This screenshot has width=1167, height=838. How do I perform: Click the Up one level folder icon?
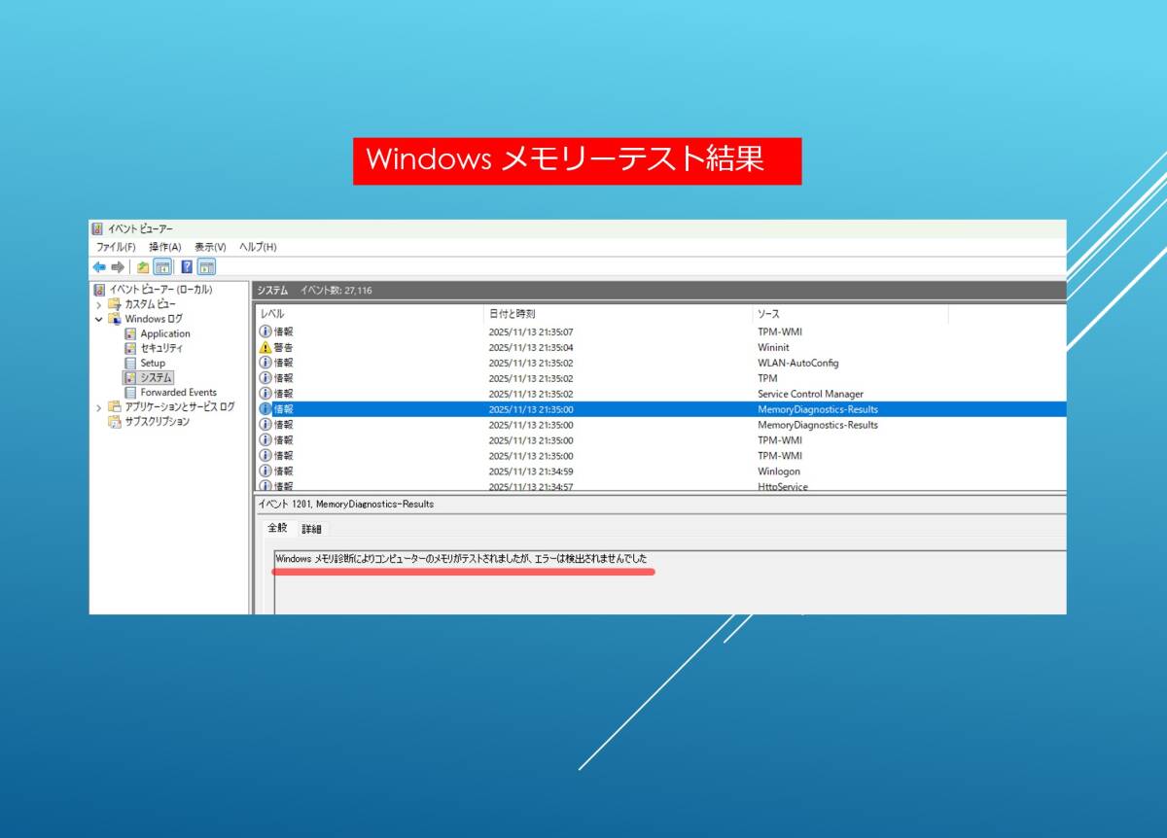point(143,267)
